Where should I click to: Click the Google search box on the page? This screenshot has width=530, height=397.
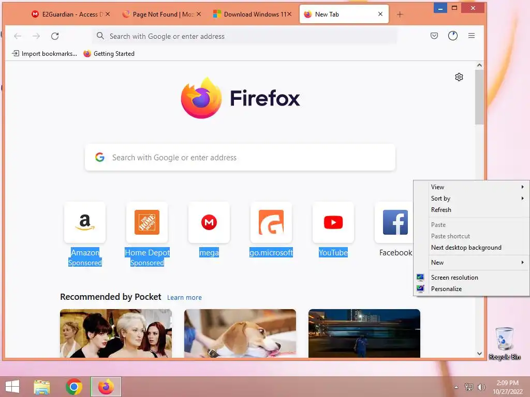coord(240,157)
